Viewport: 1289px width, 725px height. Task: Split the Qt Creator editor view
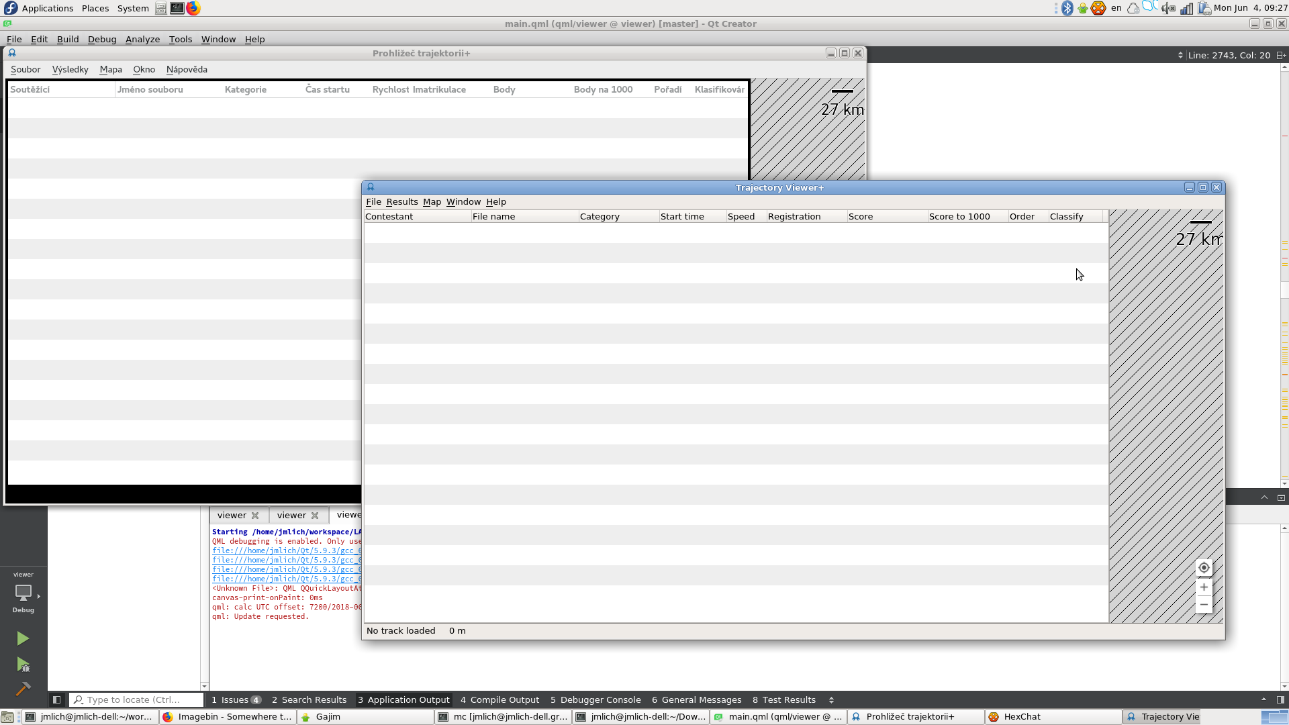pos(1281,55)
